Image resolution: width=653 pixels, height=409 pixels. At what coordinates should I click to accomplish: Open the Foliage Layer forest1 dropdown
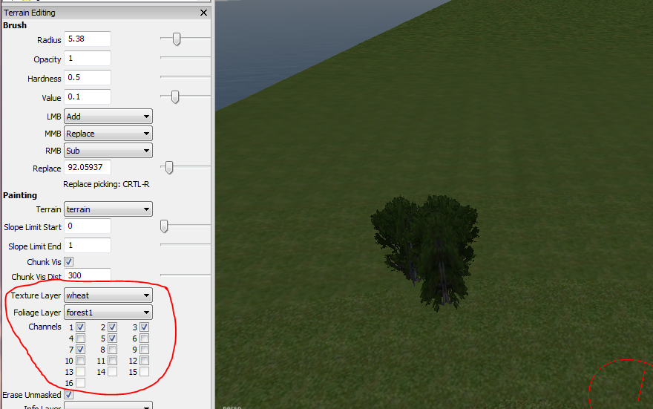click(x=108, y=313)
